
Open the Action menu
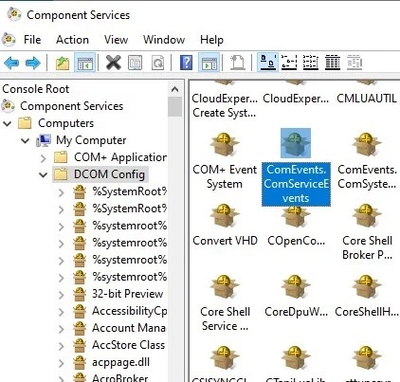[72, 40]
